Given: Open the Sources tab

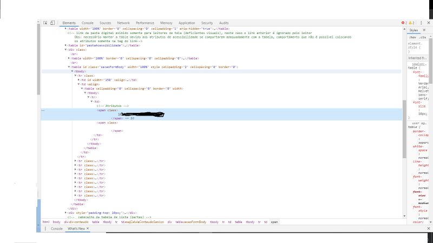Looking at the screenshot, I should click(105, 23).
